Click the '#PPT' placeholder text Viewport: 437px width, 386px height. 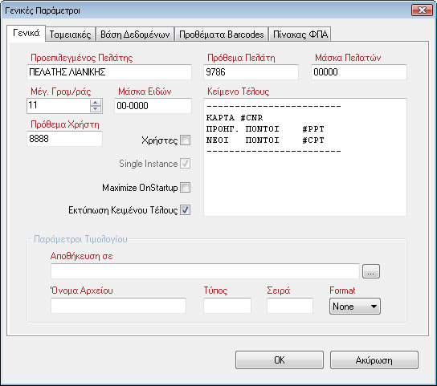point(313,129)
